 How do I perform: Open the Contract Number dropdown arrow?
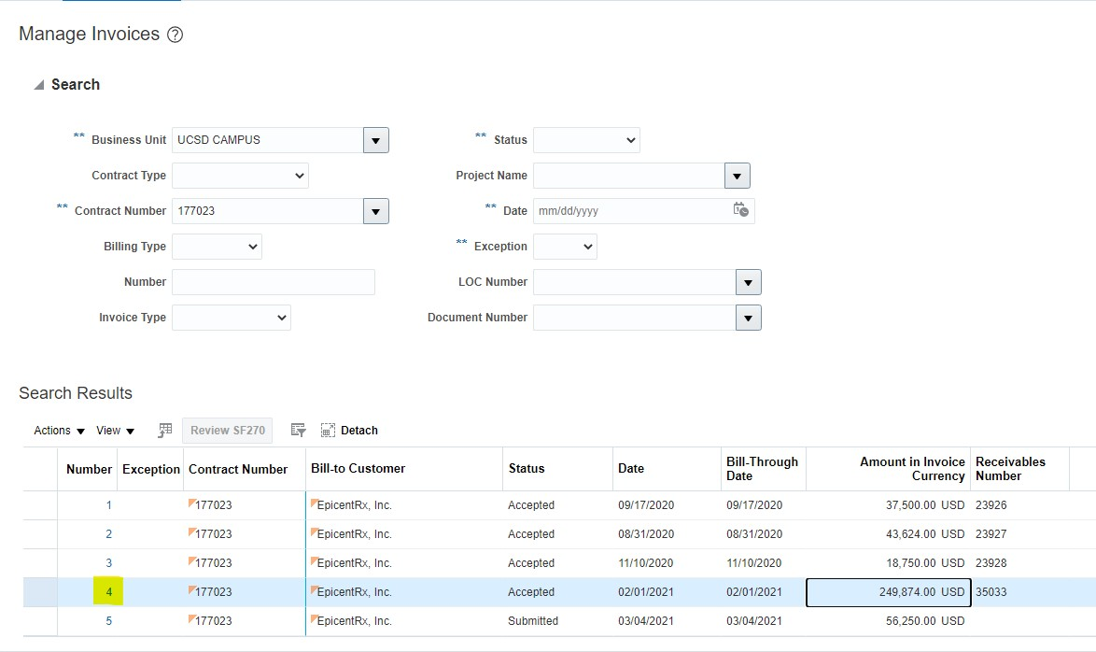coord(375,211)
